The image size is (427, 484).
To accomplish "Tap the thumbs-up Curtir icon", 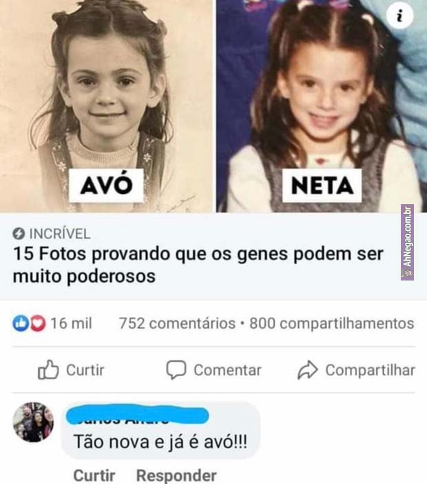I will (x=48, y=369).
